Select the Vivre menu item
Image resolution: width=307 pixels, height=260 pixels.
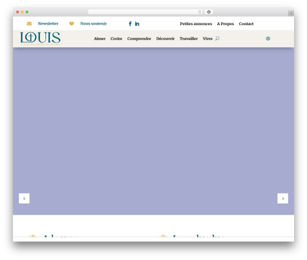tap(208, 39)
